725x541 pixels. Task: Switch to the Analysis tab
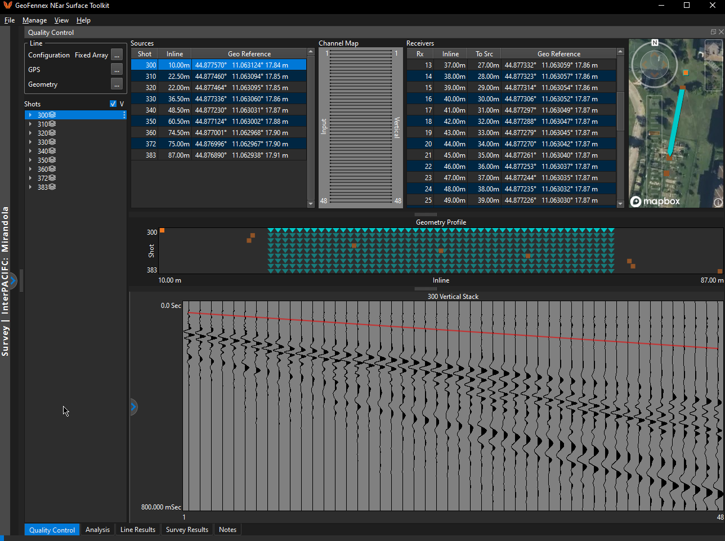97,530
